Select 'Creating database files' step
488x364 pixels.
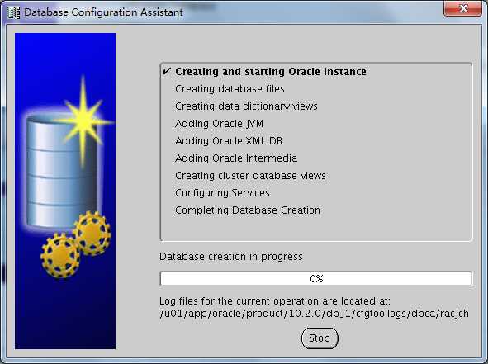[230, 89]
